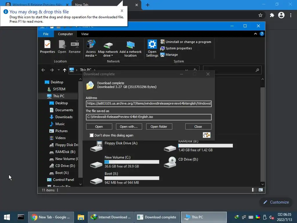Click the Open with... button
Viewport: 297px width, 223px height.
129,127
